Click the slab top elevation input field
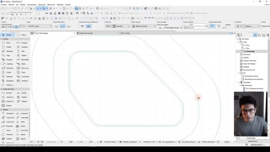The width and height of the screenshot is (270, 152). coord(197,25)
